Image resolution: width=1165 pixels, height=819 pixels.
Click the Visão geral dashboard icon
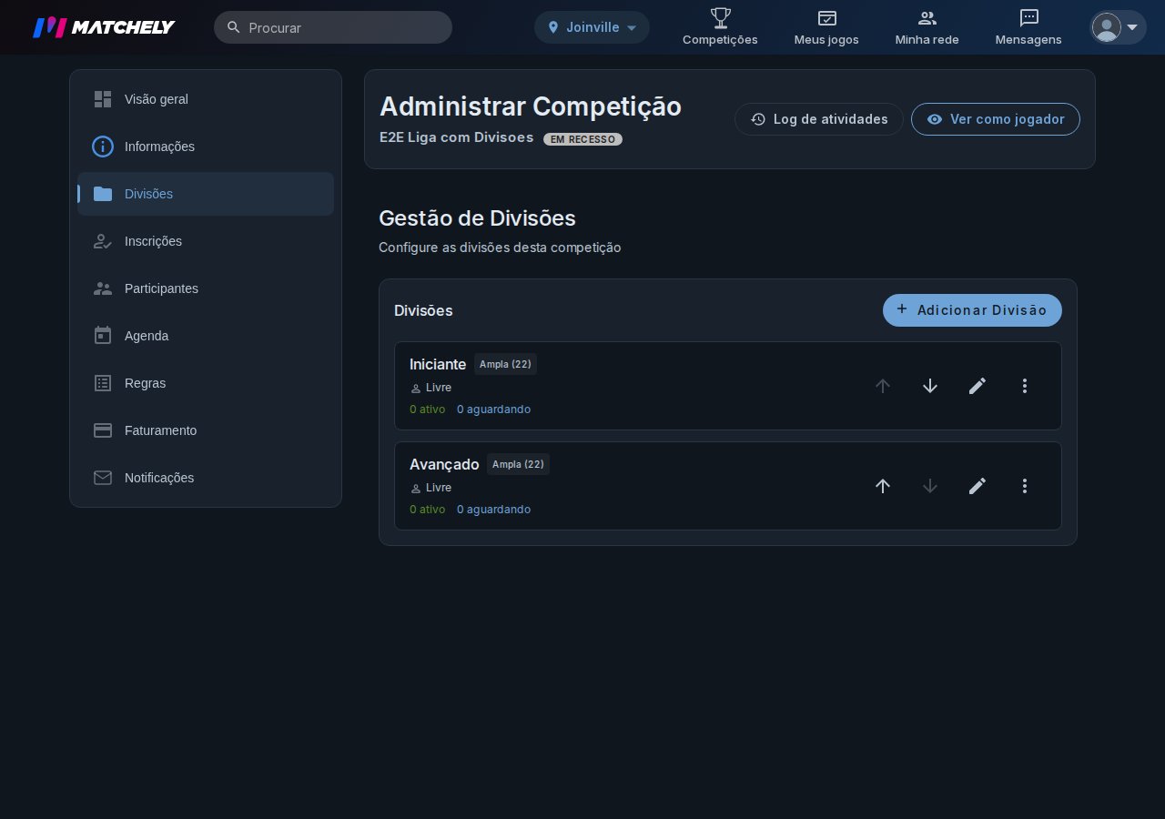(103, 99)
